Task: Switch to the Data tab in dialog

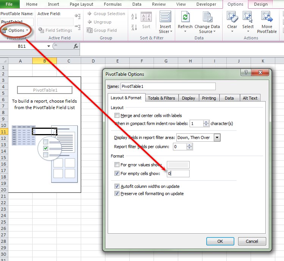Action: tap(229, 98)
